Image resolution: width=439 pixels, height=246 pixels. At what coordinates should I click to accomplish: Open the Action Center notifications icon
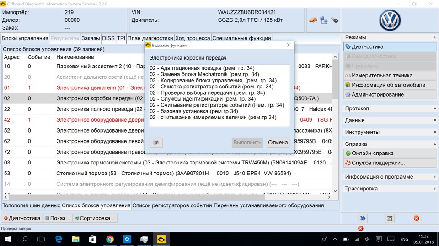[x=379, y=239]
